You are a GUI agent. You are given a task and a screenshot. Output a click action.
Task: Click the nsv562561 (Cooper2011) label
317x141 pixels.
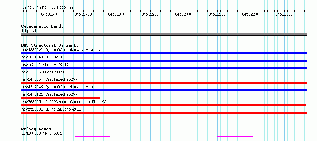(x=45, y=64)
